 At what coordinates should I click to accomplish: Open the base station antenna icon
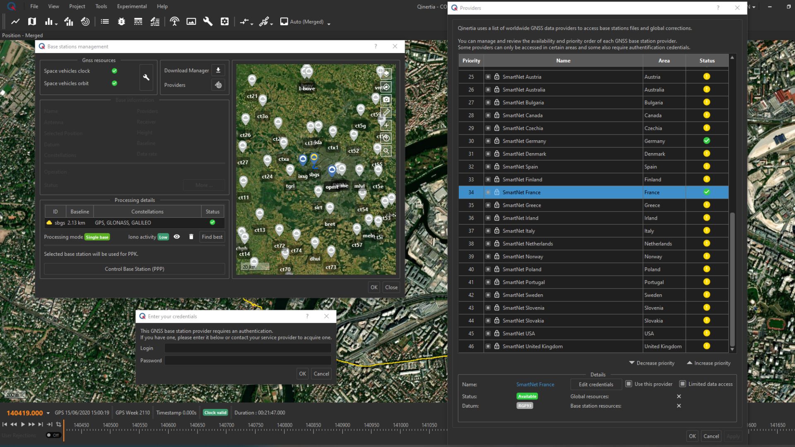pos(175,22)
